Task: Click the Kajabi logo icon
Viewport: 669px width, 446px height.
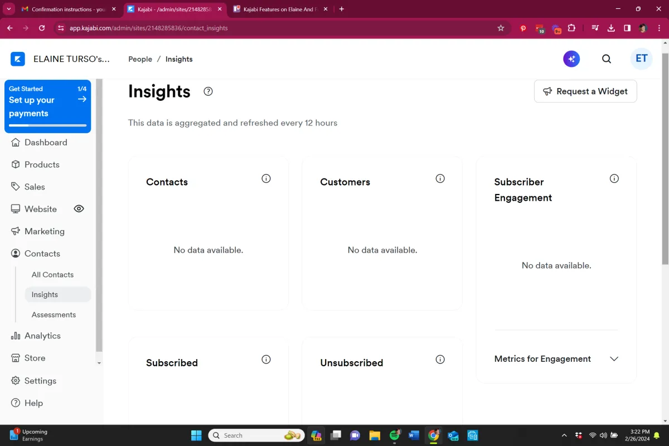Action: (x=18, y=59)
